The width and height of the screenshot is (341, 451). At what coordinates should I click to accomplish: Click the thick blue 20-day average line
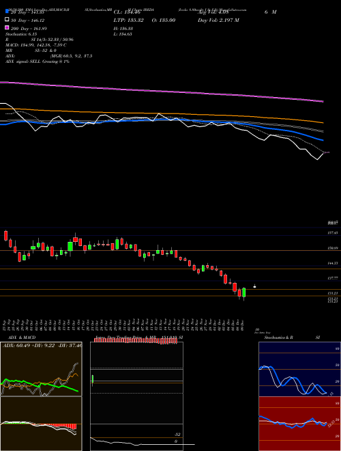pyautogui.click(x=161, y=120)
